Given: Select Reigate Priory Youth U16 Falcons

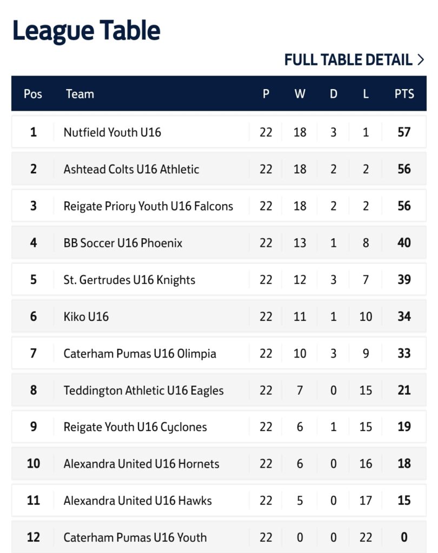Looking at the screenshot, I should tap(148, 206).
